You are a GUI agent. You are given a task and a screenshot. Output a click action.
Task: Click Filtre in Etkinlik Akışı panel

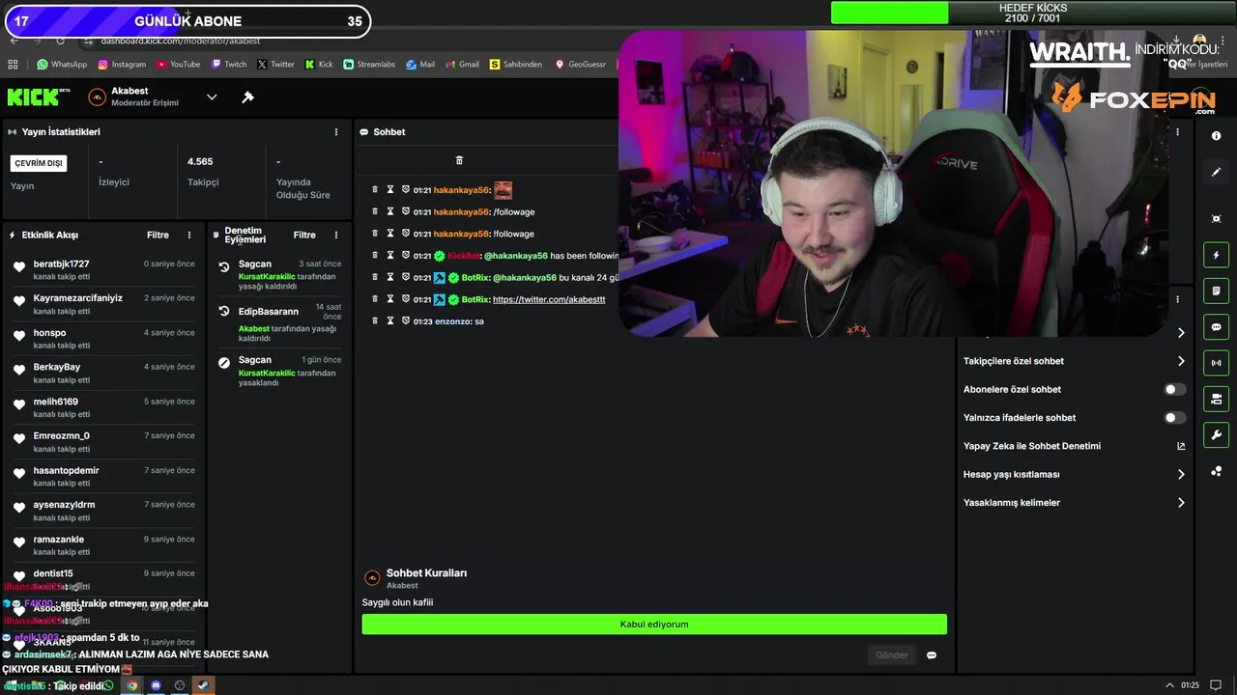tap(158, 236)
